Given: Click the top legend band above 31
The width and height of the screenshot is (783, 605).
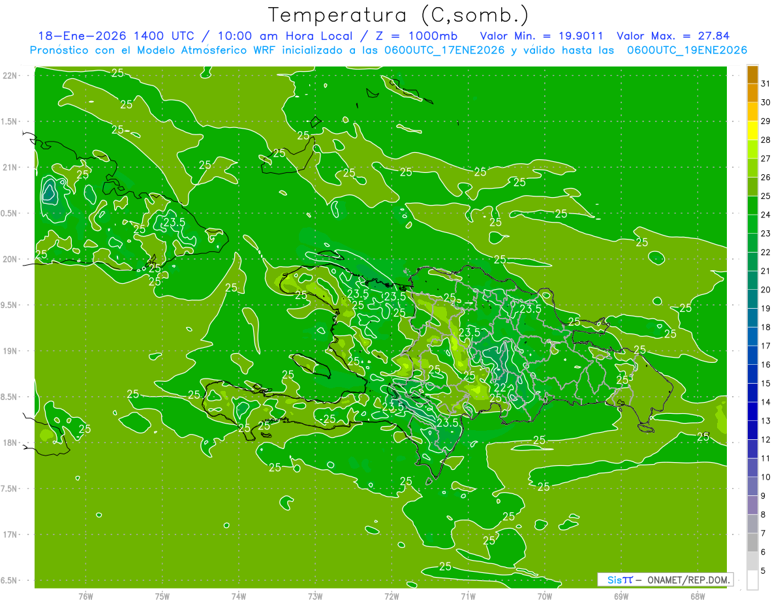Looking at the screenshot, I should click(x=752, y=75).
